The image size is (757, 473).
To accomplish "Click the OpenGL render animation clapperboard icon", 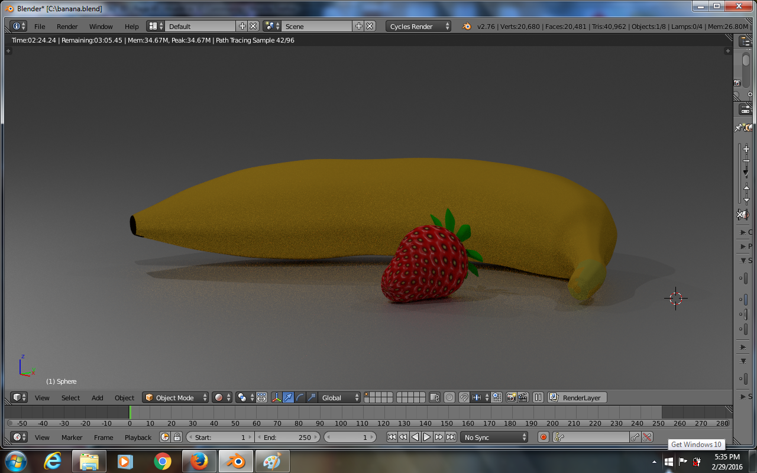I will click(x=523, y=398).
